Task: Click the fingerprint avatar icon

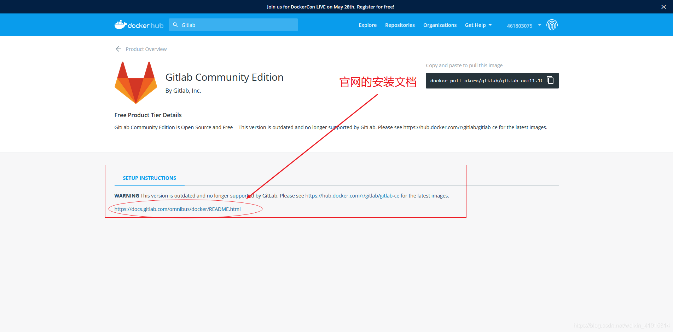Action: coord(552,25)
